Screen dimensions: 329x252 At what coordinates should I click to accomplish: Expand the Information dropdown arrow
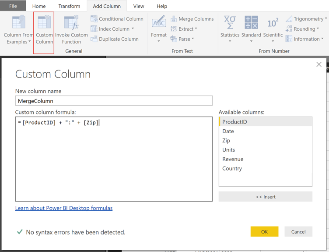(x=322, y=39)
